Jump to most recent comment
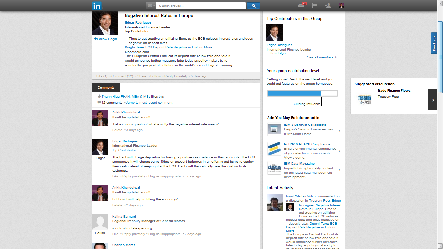This screenshot has width=443, height=249. coord(149,103)
